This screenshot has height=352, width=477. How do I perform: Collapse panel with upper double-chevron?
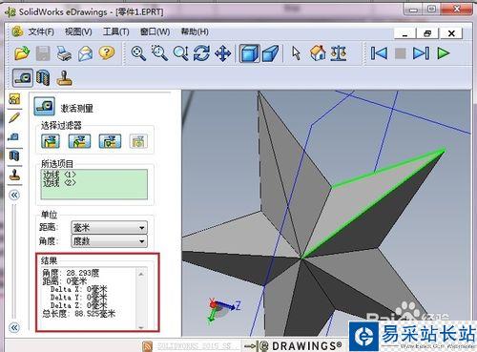[14, 195]
